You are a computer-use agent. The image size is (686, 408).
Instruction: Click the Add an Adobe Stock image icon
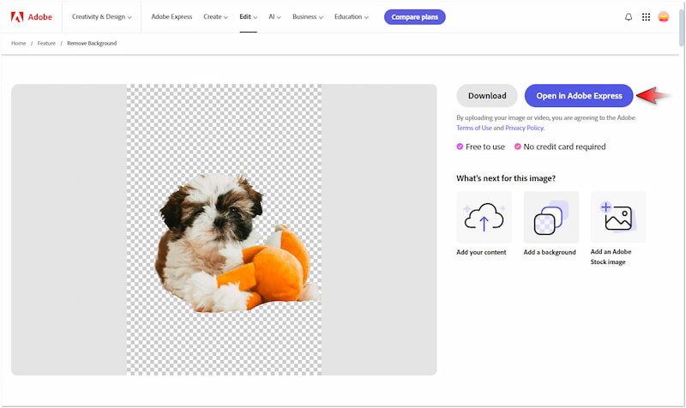pos(617,217)
